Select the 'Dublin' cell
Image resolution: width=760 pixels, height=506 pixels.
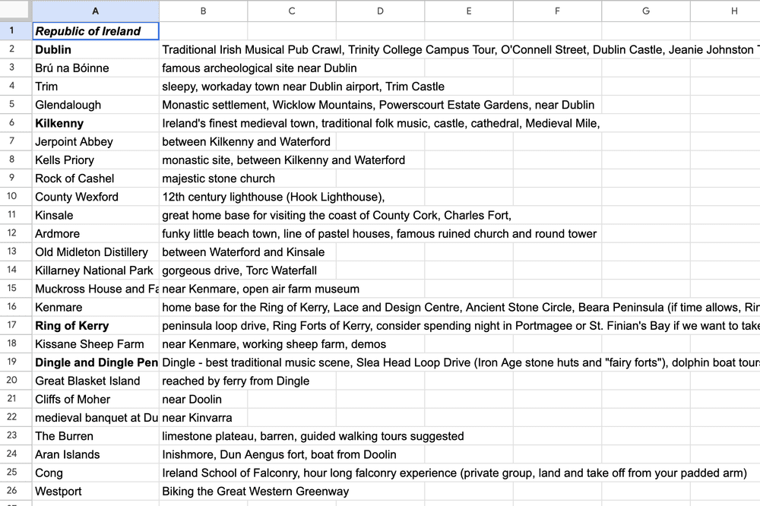point(96,49)
